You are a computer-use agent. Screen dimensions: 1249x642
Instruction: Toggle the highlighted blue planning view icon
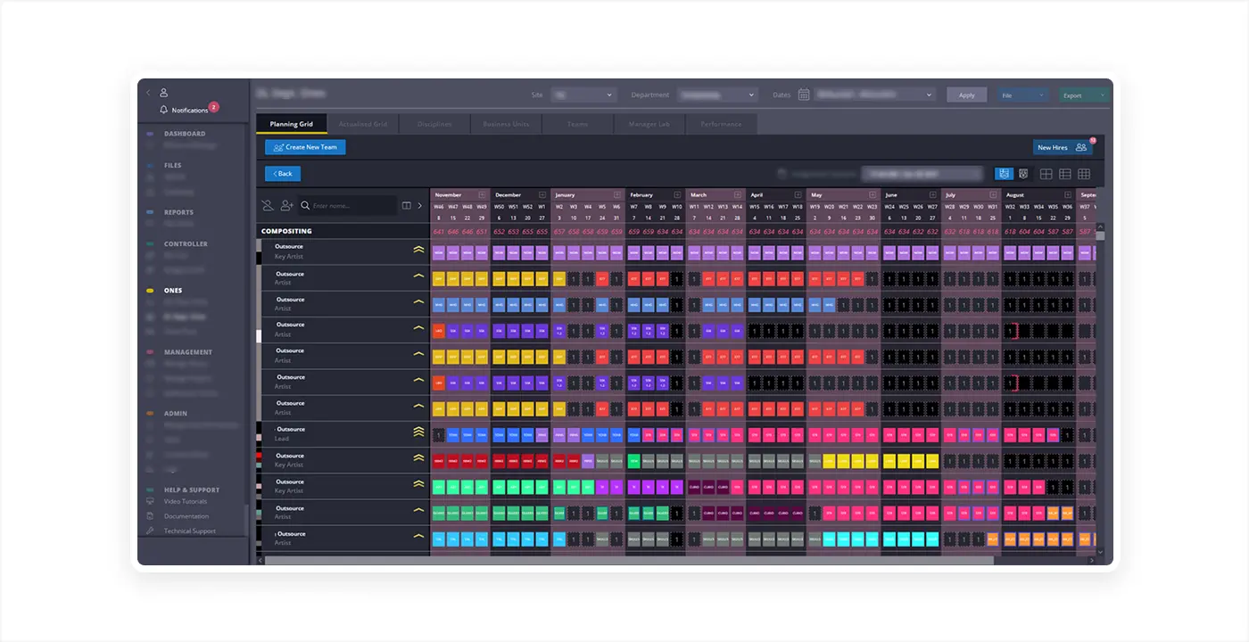1004,174
